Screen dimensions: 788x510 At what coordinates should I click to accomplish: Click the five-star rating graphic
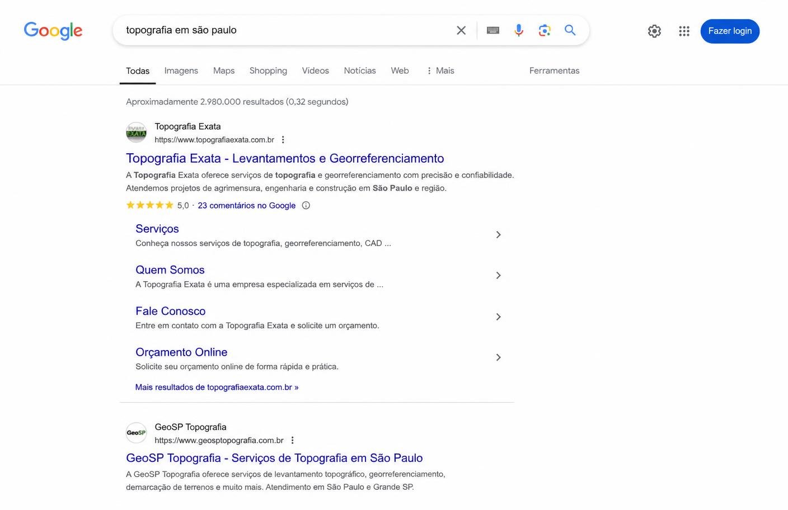click(150, 205)
